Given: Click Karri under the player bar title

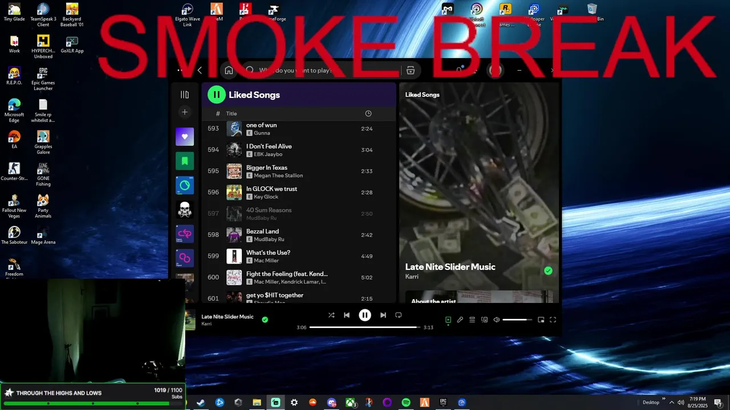Looking at the screenshot, I should [206, 324].
